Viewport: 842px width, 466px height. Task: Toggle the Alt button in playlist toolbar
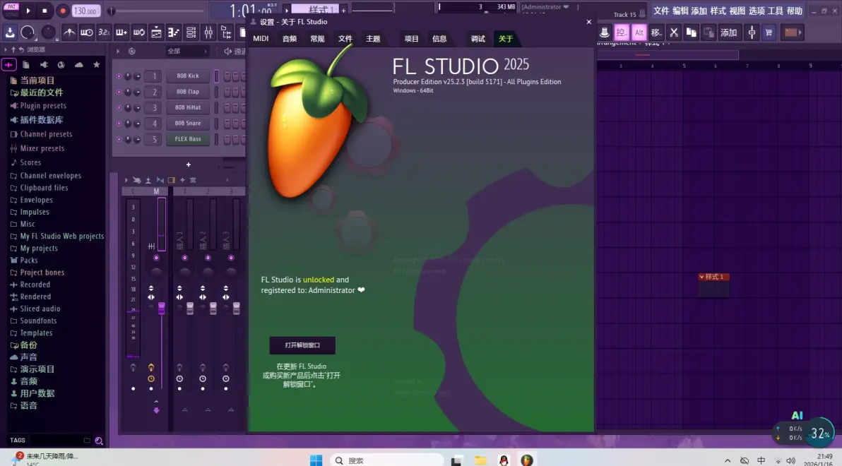[x=639, y=32]
